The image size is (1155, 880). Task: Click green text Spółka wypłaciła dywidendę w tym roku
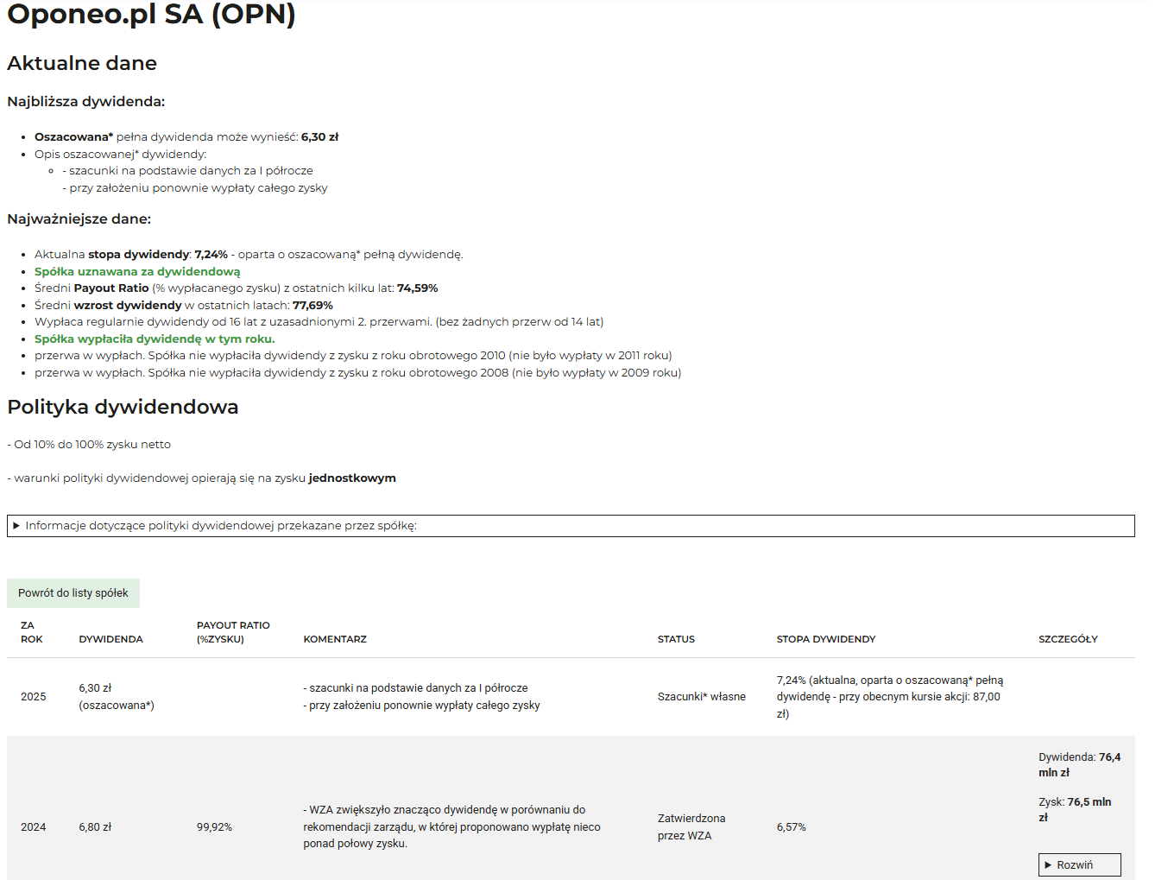(155, 339)
